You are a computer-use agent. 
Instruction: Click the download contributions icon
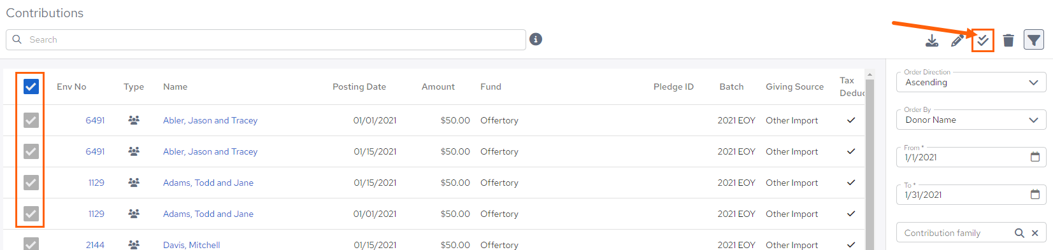tap(931, 41)
